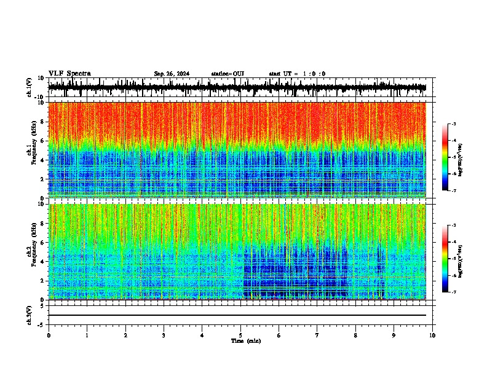Click the time axis tick label '3'
Screen dimensions: 487x376
tap(164, 335)
